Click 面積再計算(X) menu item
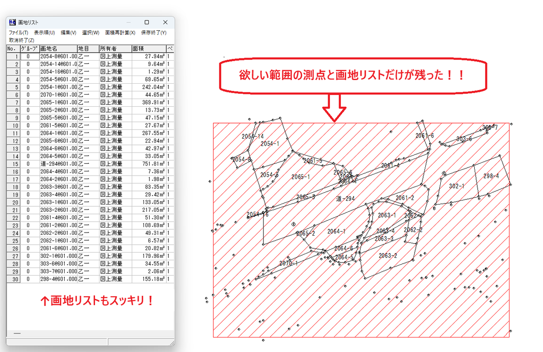This screenshot has width=543, height=352. coord(120,33)
